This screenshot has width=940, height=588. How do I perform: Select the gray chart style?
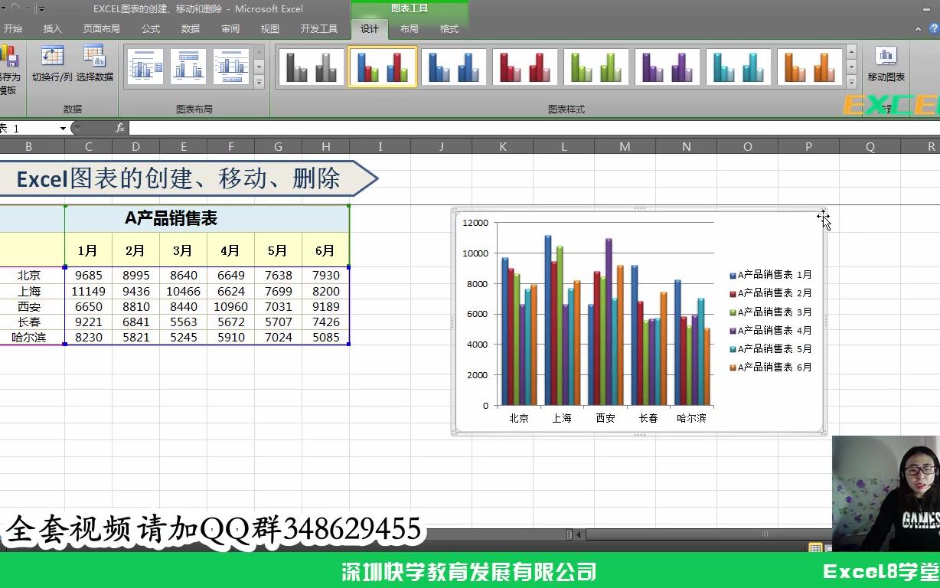click(310, 66)
